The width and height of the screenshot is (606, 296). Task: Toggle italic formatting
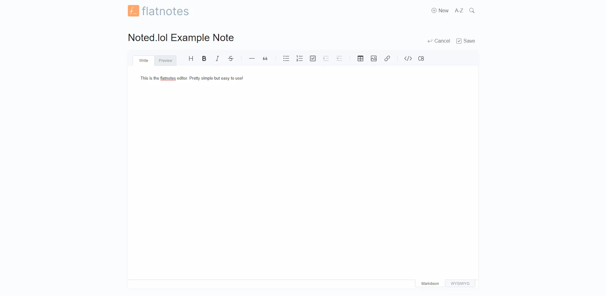(x=217, y=58)
